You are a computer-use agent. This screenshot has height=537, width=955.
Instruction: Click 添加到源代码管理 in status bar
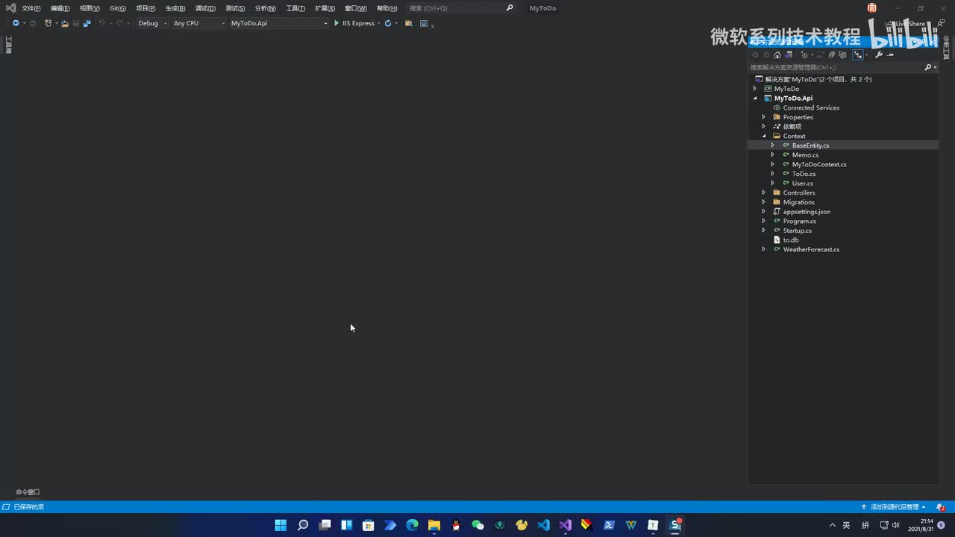(x=894, y=507)
